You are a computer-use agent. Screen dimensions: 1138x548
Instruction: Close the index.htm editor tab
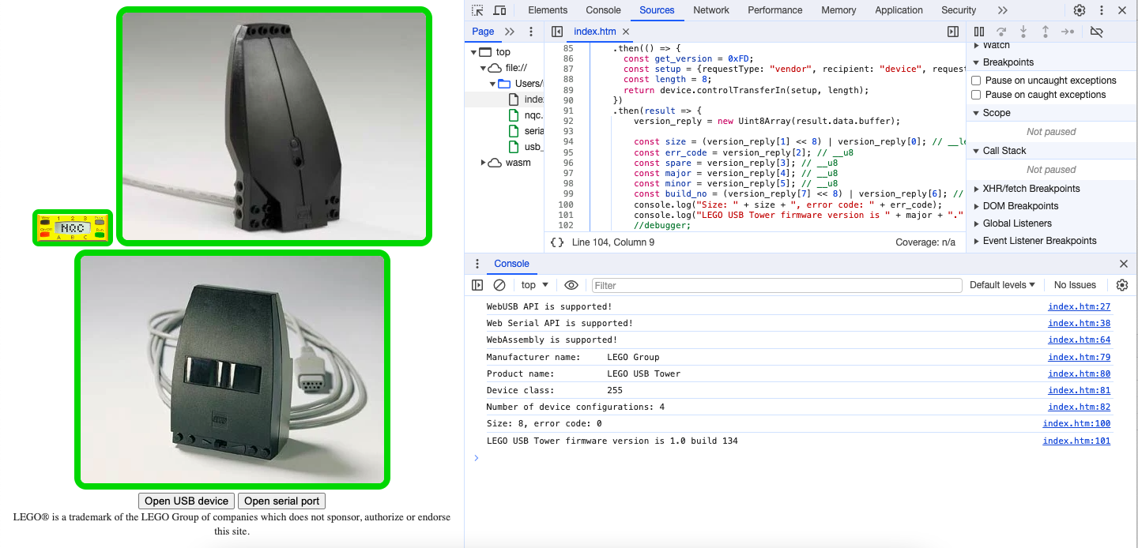click(626, 32)
